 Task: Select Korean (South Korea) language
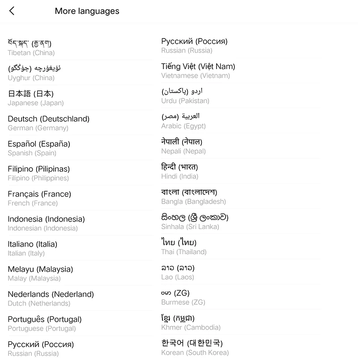tap(241, 347)
